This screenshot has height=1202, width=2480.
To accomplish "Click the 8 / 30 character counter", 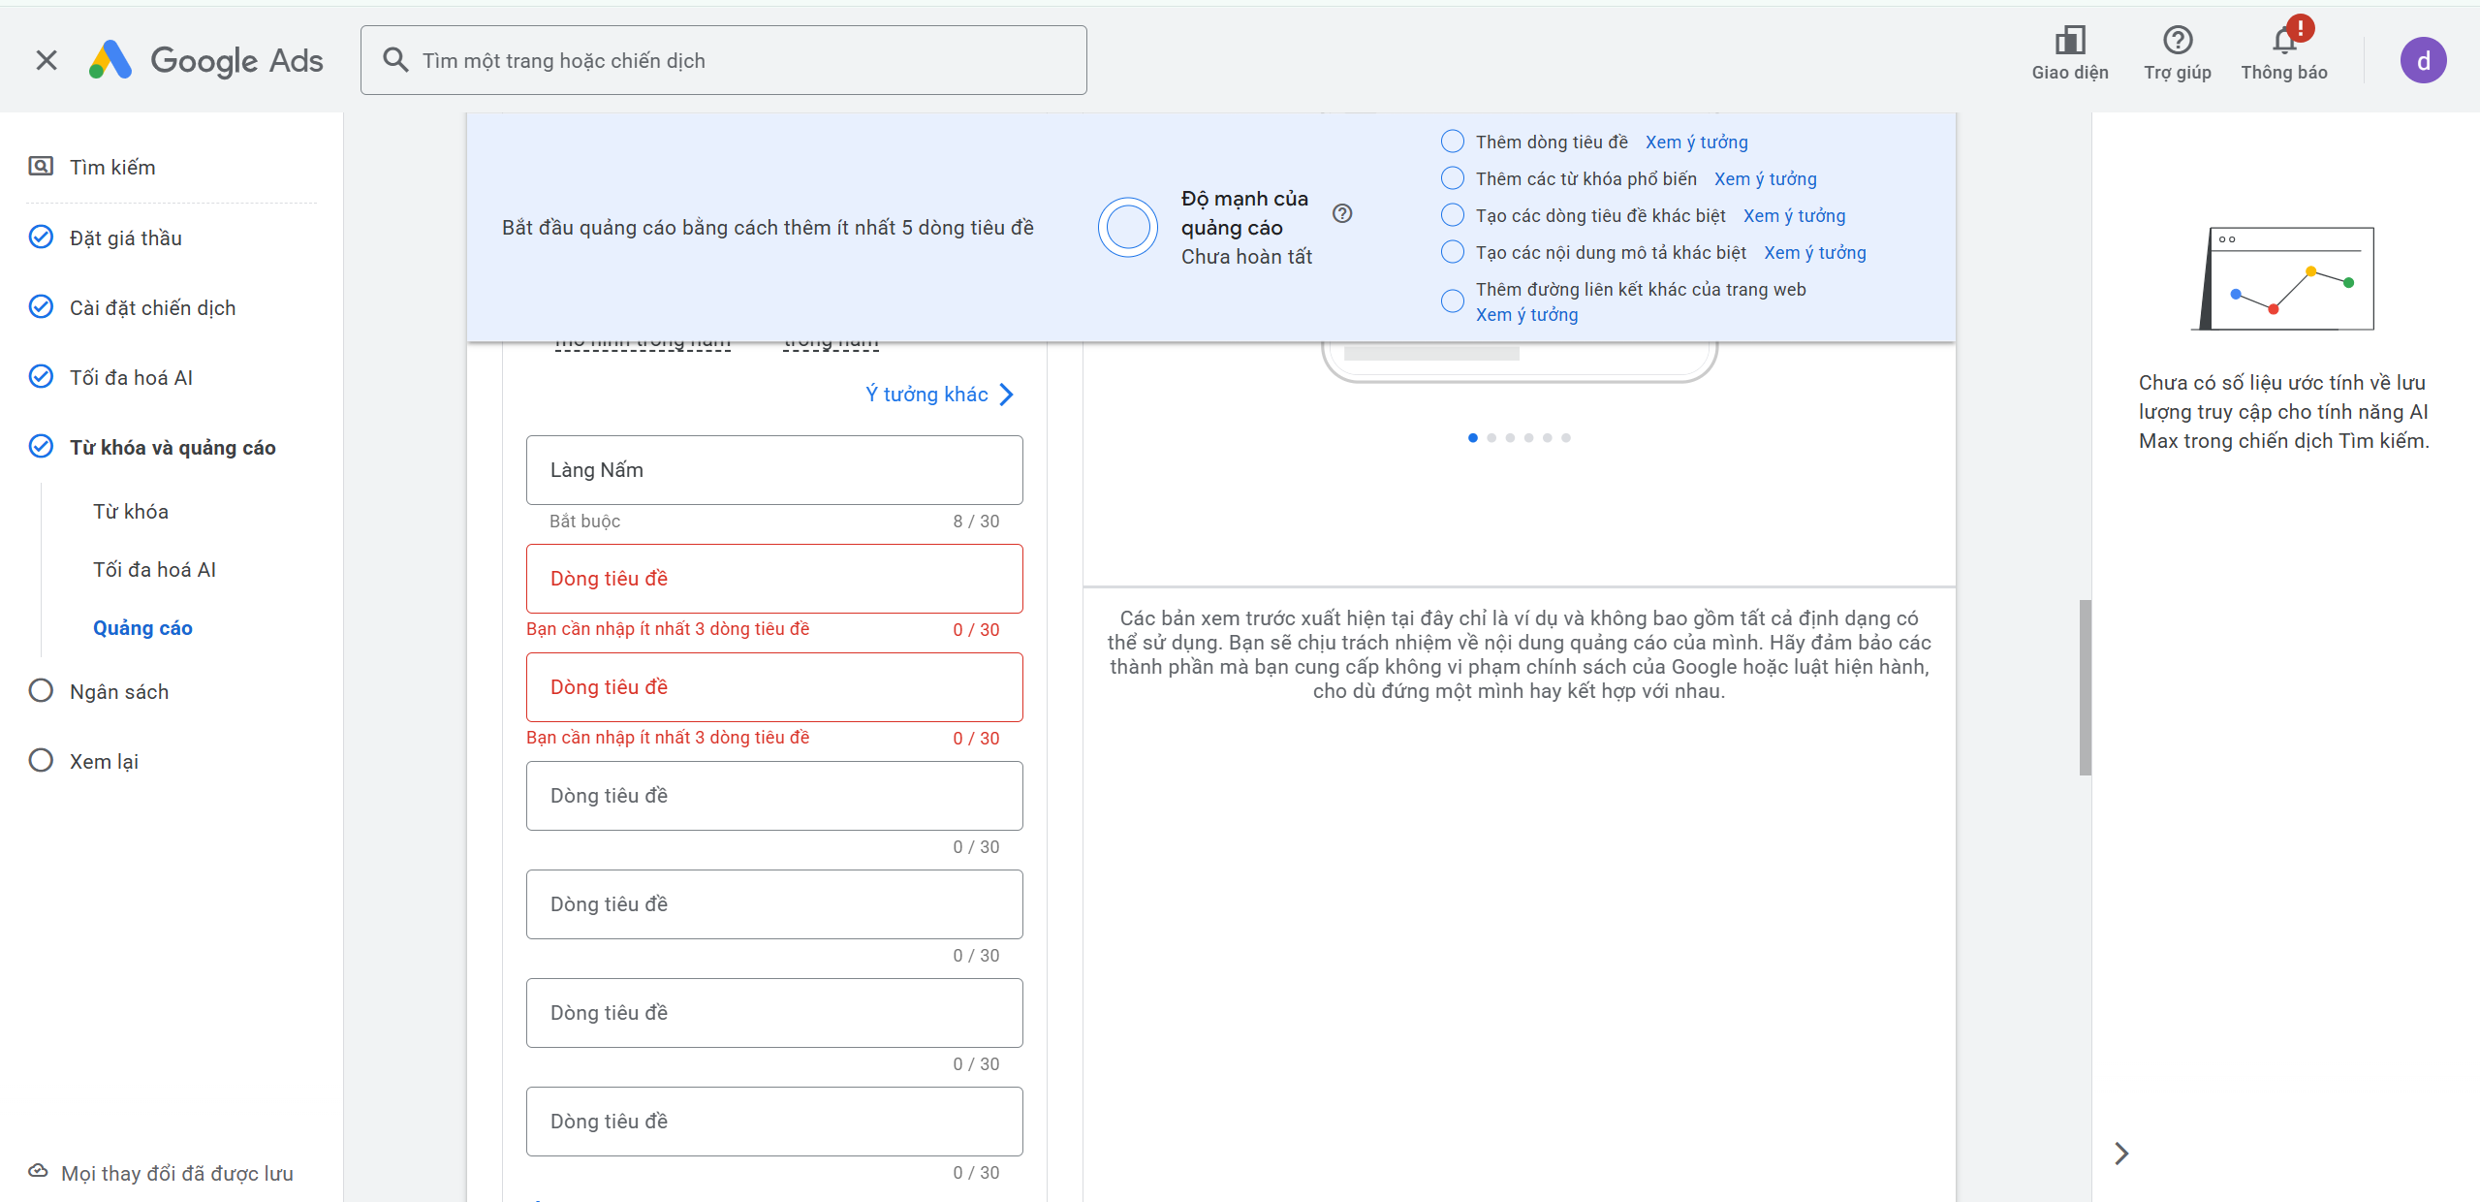I will (x=976, y=521).
